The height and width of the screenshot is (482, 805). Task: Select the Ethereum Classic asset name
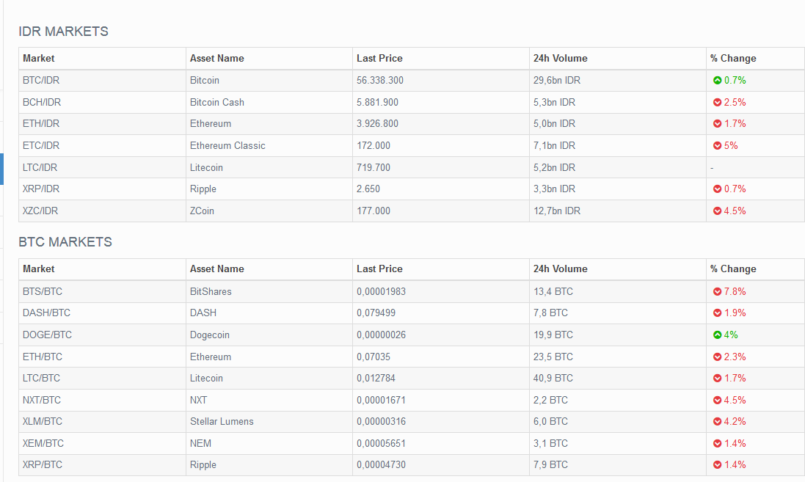coord(227,146)
